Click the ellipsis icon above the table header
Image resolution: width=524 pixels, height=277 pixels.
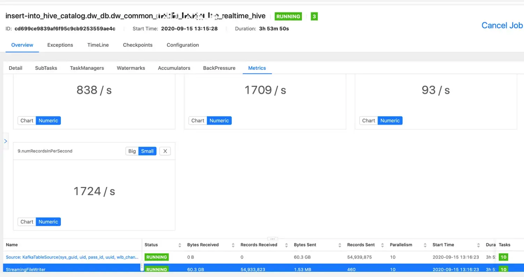tap(272, 239)
